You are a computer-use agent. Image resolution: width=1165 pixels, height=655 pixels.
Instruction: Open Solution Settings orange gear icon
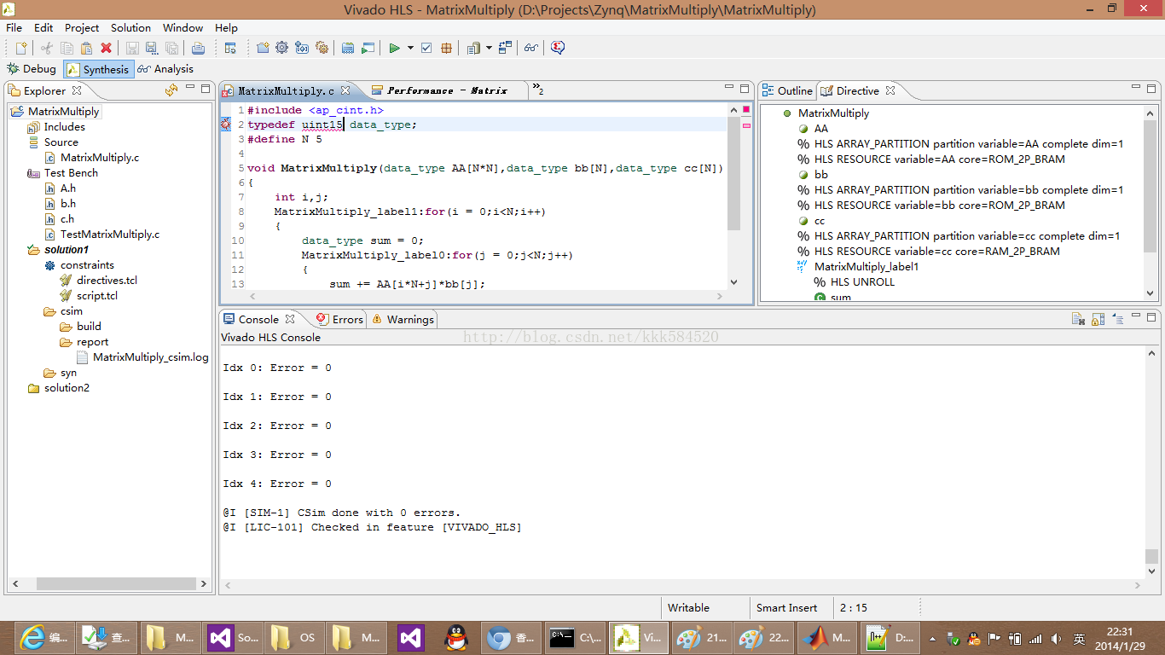click(x=322, y=48)
